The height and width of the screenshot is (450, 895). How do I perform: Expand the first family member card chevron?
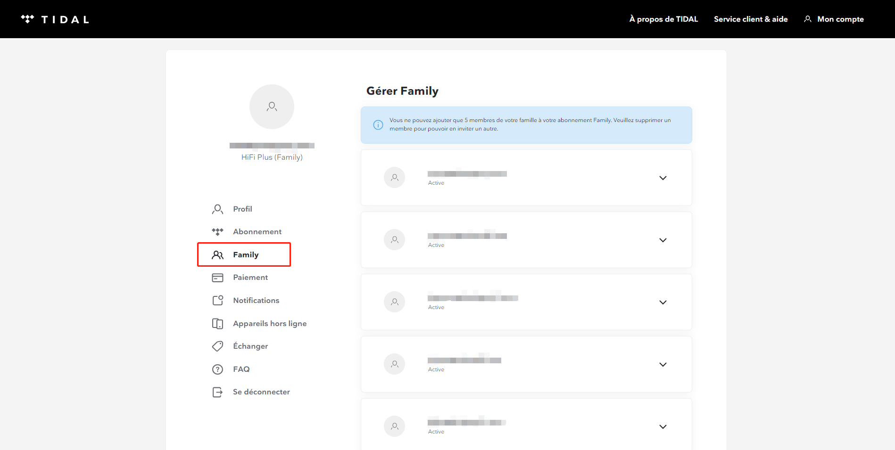click(x=663, y=178)
